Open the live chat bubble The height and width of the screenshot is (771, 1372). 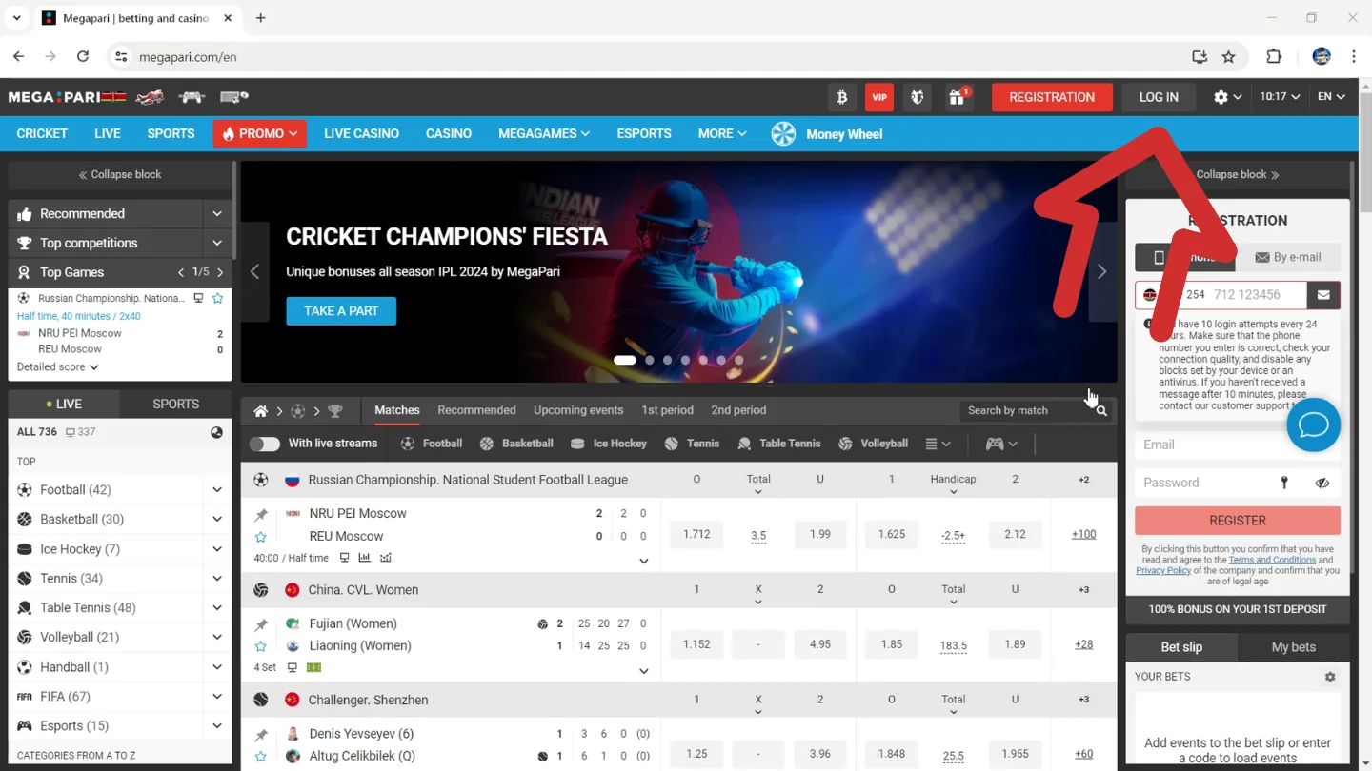point(1313,425)
